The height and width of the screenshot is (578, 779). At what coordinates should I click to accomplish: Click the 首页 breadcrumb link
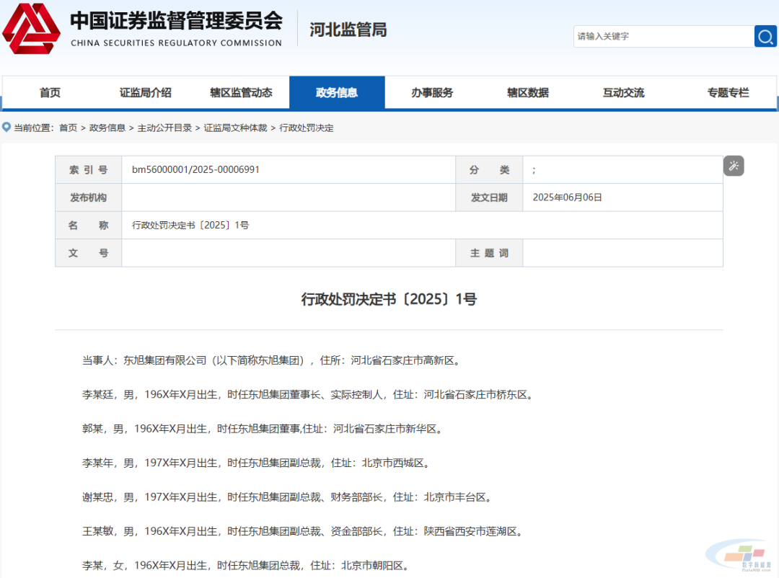[x=68, y=128]
